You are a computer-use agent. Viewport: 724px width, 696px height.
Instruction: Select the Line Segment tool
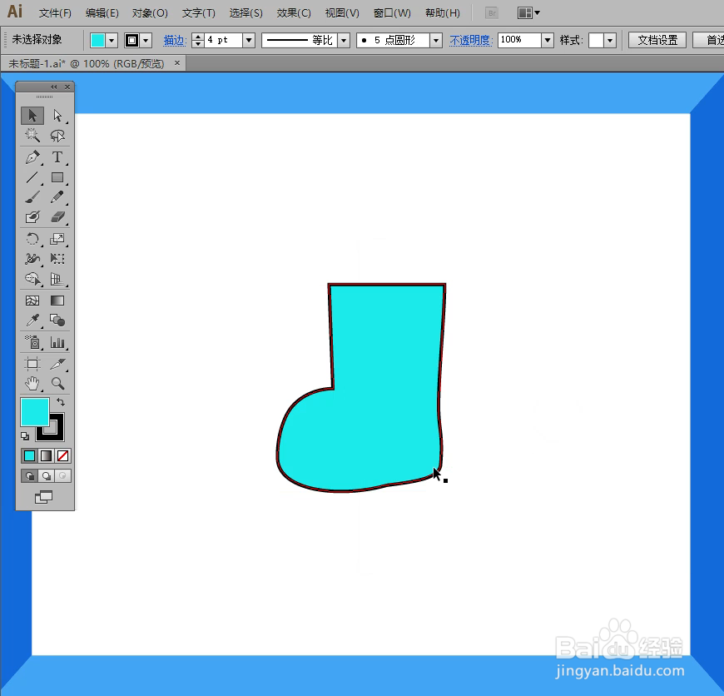pos(32,177)
